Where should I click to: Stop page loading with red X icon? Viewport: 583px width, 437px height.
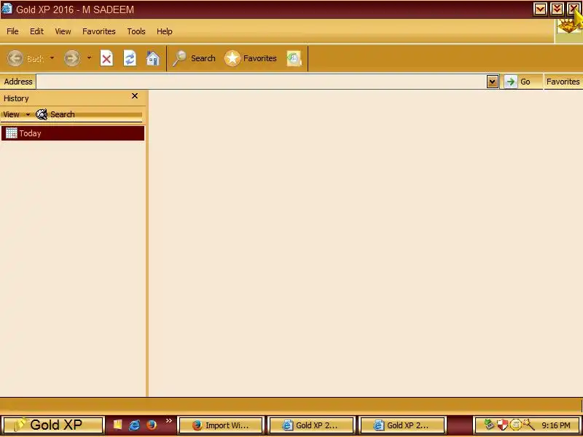click(x=106, y=59)
